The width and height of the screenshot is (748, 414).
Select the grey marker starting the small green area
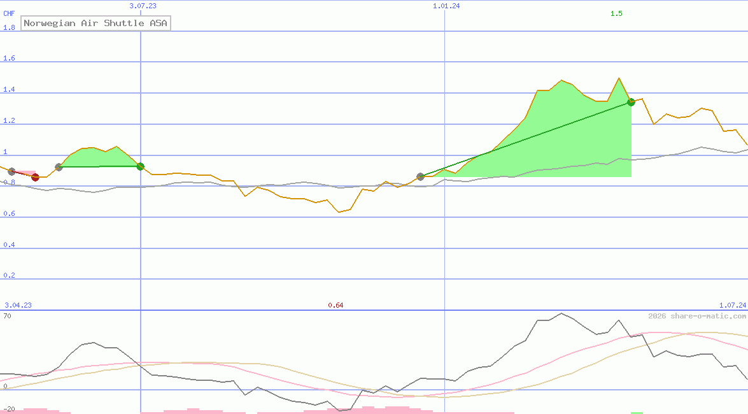[59, 167]
